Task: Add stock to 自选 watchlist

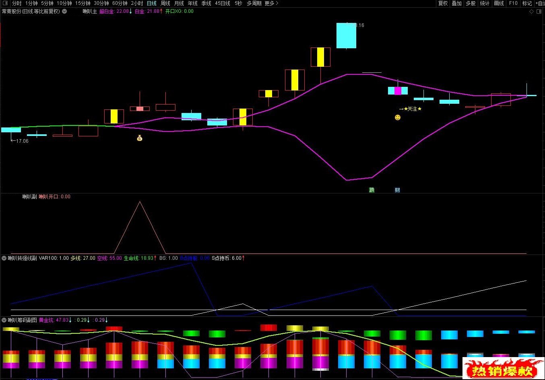Action: click(x=540, y=3)
